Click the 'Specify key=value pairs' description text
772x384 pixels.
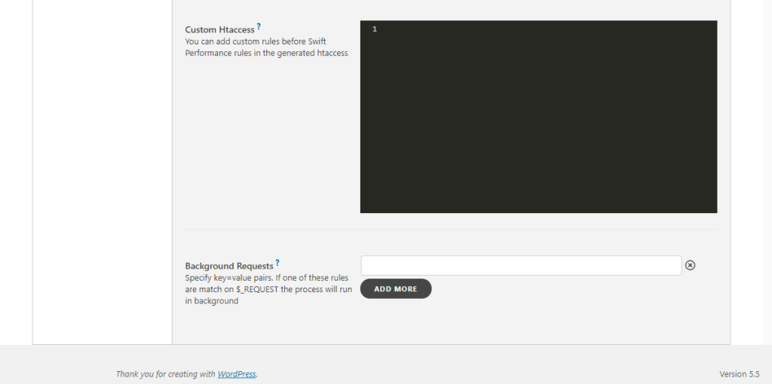(268, 289)
